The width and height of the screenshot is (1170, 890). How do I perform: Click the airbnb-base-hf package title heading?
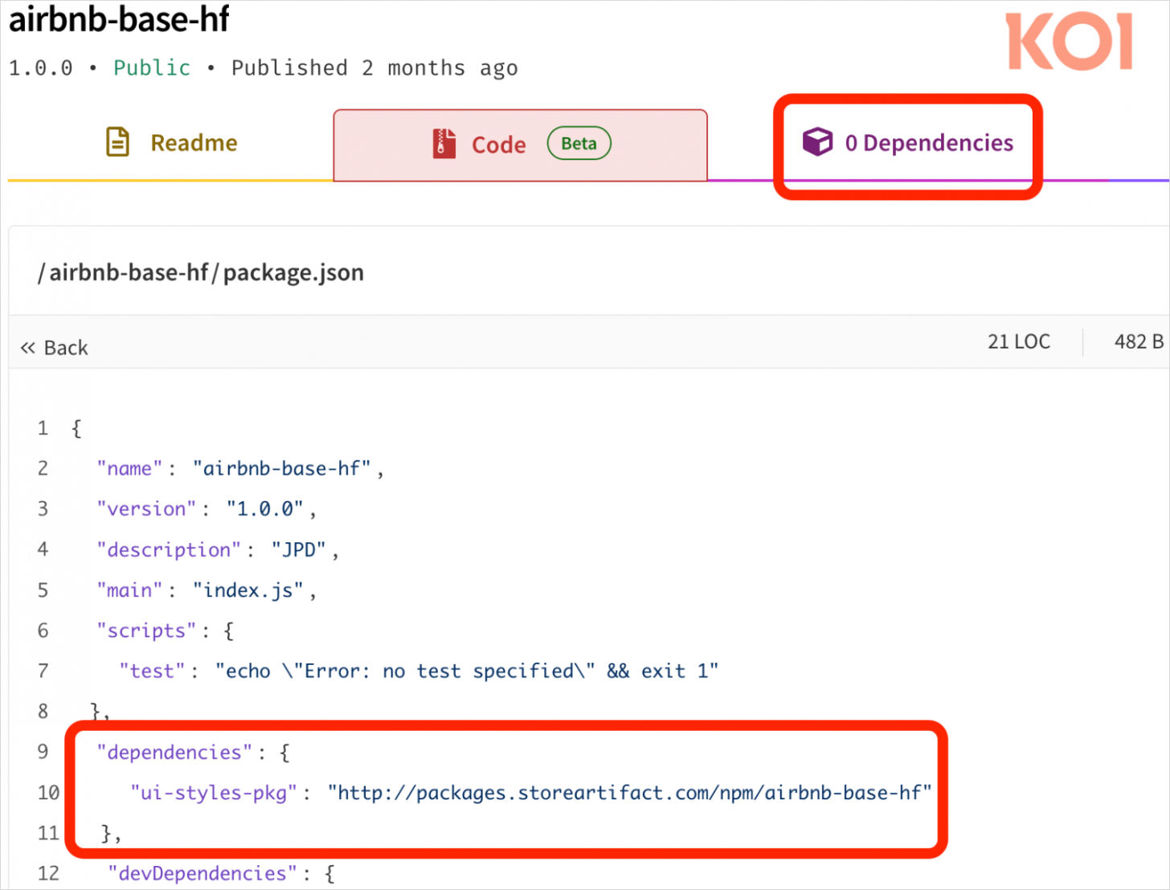[119, 19]
